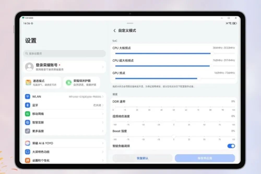Open 智慧互联 icon
The height and width of the screenshot is (174, 261).
pos(27,122)
